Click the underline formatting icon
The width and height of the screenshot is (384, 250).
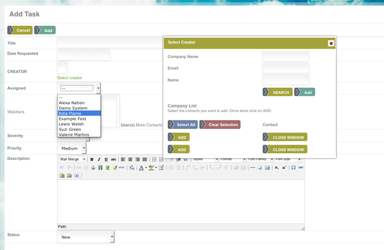106,160
